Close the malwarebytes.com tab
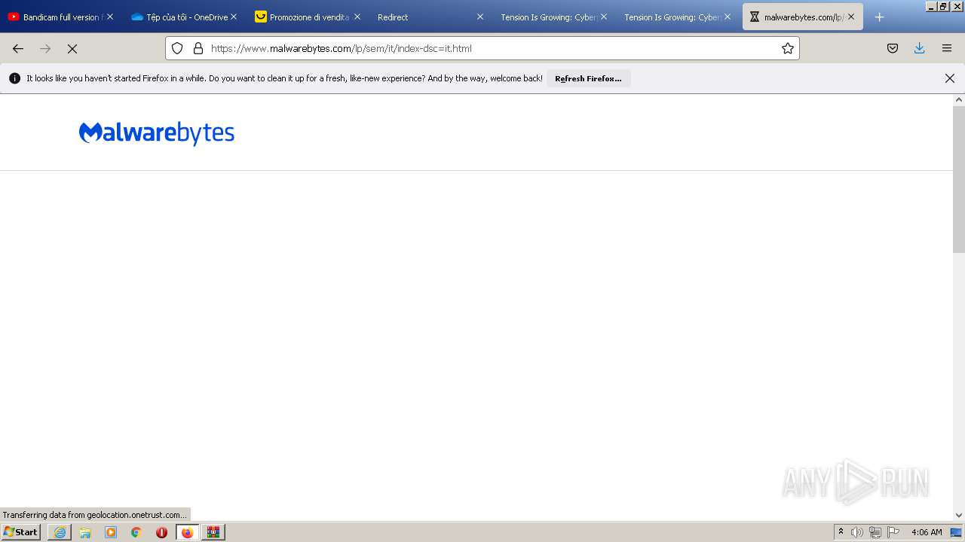The height and width of the screenshot is (542, 965). pos(851,17)
